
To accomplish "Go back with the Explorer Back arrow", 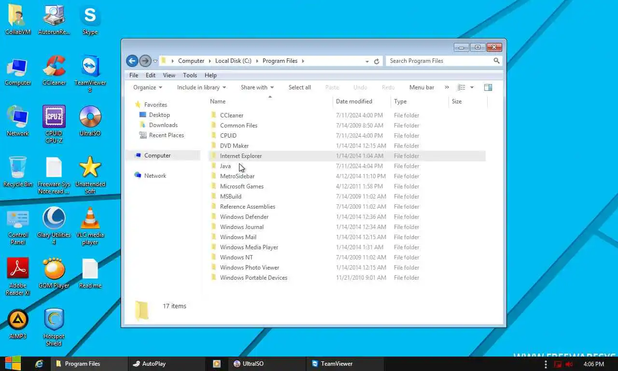I will click(132, 61).
